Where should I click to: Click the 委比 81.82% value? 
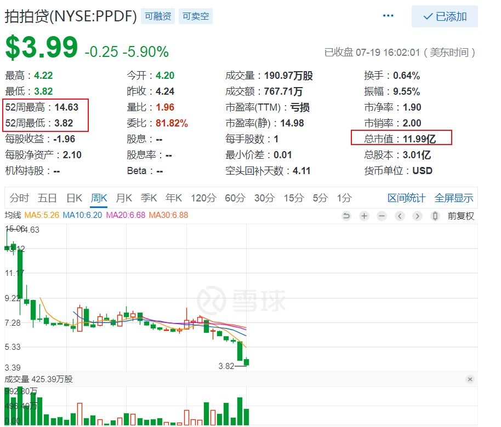(172, 123)
